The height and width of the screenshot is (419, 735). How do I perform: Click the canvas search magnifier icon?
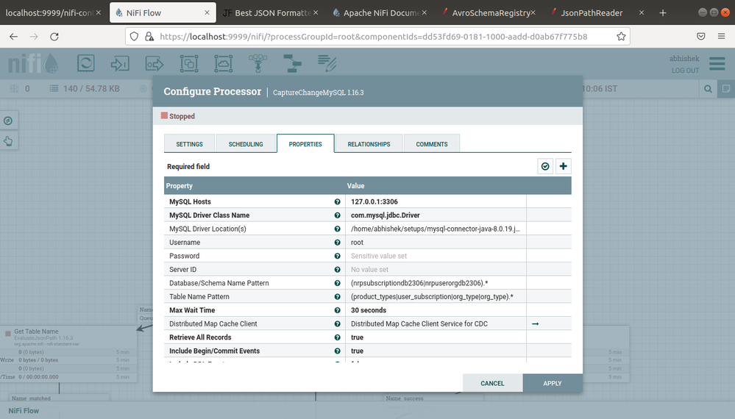pos(709,88)
